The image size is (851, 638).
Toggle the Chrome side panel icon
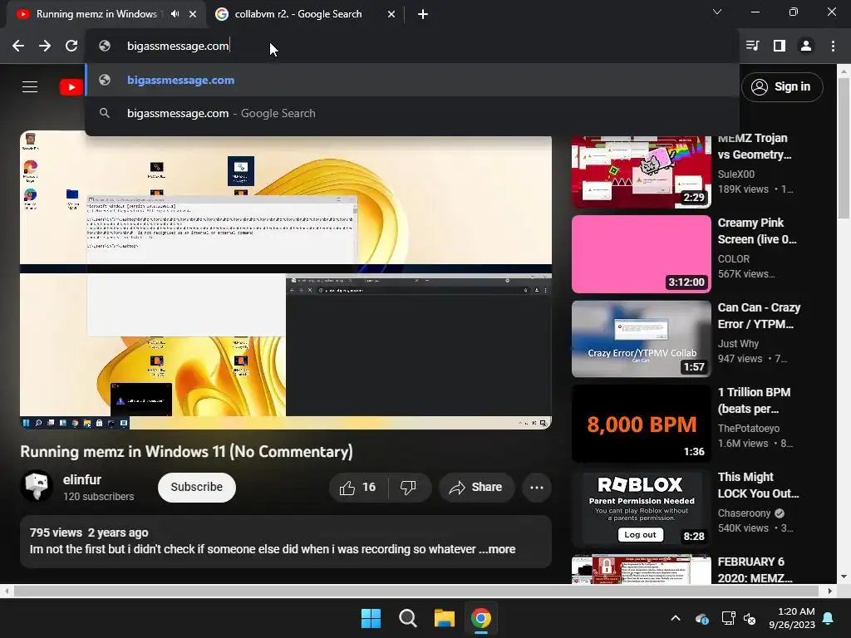(x=780, y=47)
